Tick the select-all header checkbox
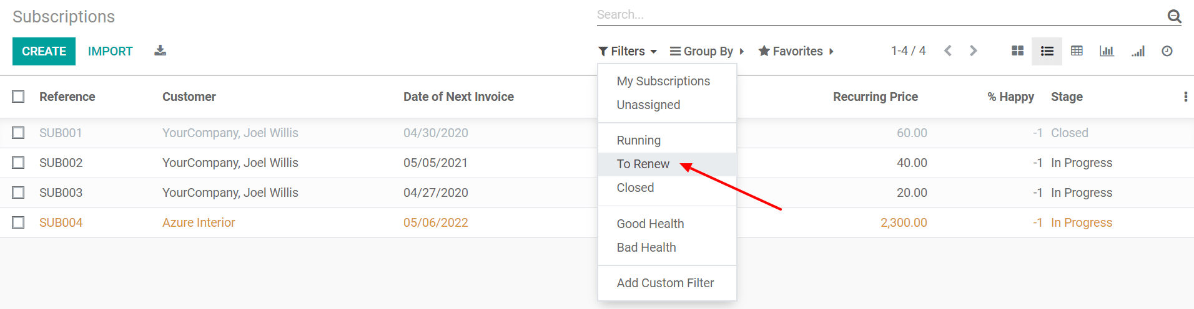Image resolution: width=1194 pixels, height=309 pixels. click(18, 97)
